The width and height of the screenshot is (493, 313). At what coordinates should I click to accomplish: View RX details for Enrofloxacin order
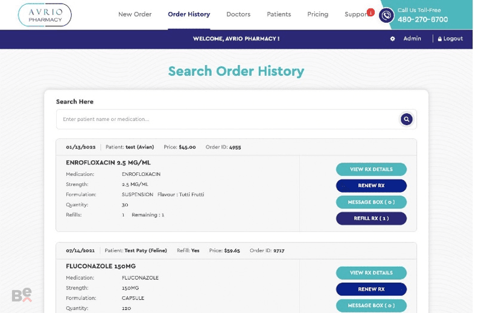coord(371,169)
